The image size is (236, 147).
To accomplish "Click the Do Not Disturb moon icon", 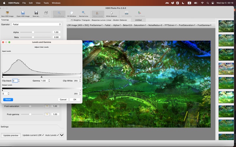I will 183,3.
